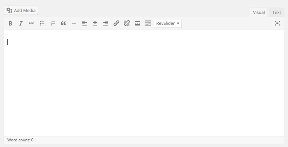
Task: Toggle bold formatting
Action: click(x=10, y=23)
